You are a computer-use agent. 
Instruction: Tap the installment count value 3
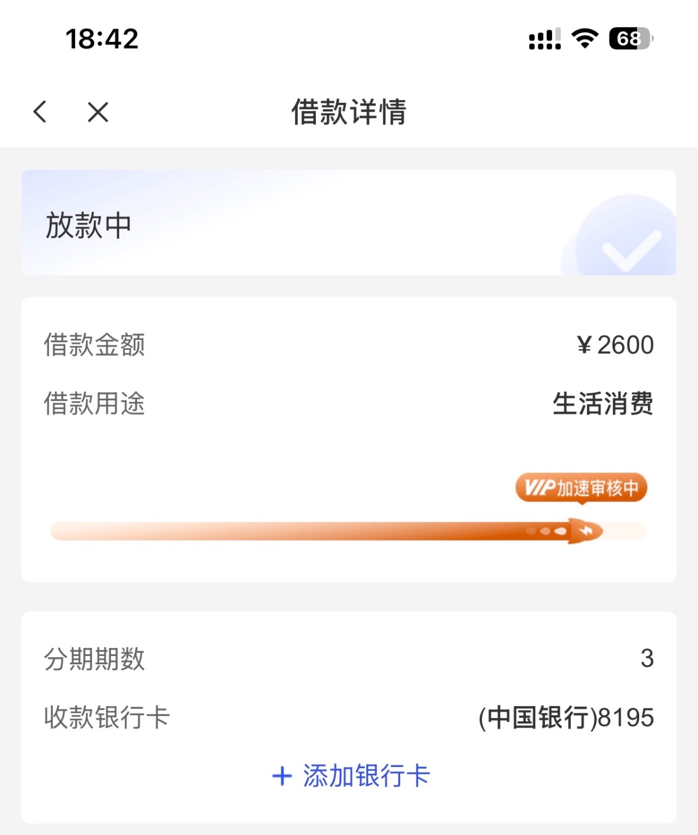(x=647, y=658)
